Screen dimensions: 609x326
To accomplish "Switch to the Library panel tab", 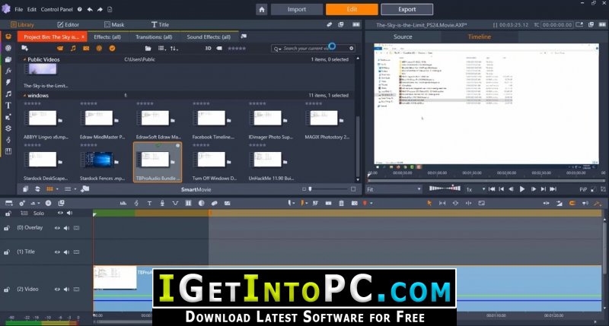I will click(x=23, y=24).
